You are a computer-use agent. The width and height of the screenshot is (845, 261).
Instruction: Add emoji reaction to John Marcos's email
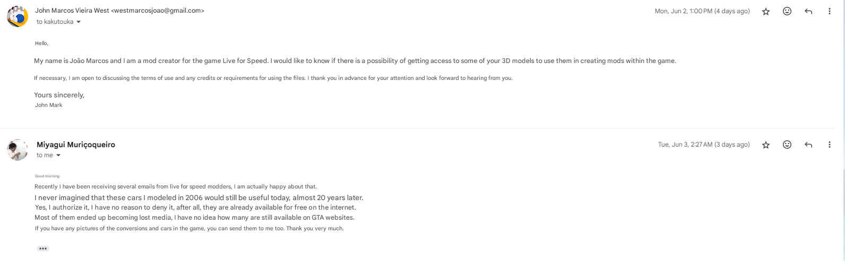click(787, 11)
